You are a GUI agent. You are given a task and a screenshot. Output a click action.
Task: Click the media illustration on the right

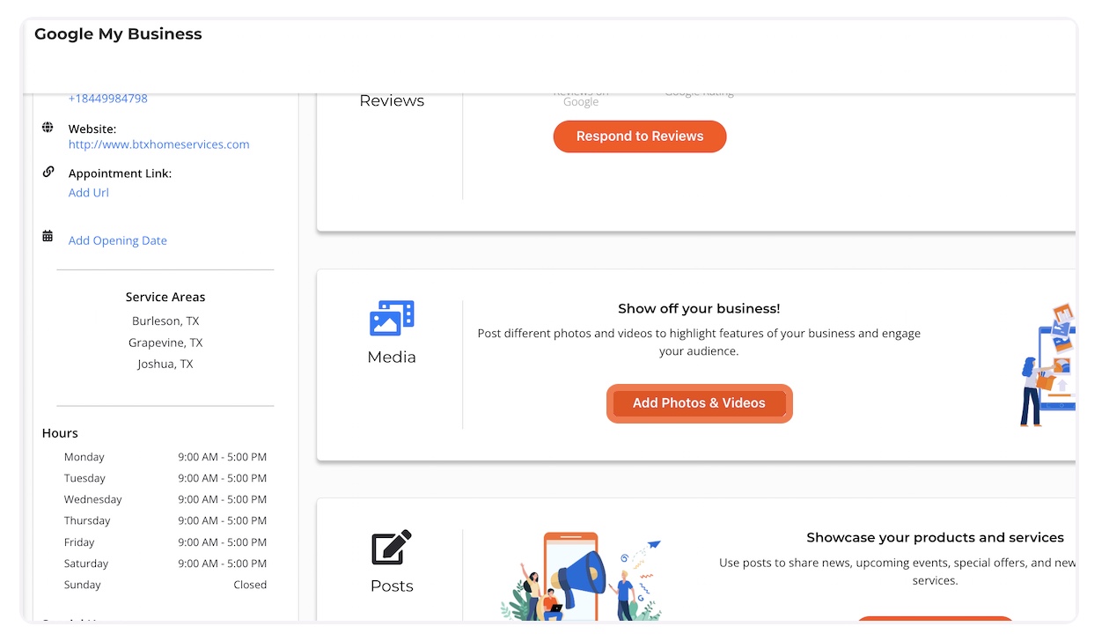tap(1048, 365)
